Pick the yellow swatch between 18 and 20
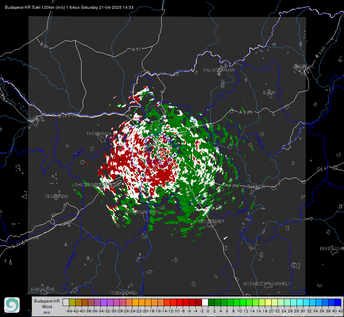Viewport: 344px width, 317px height. [268, 302]
